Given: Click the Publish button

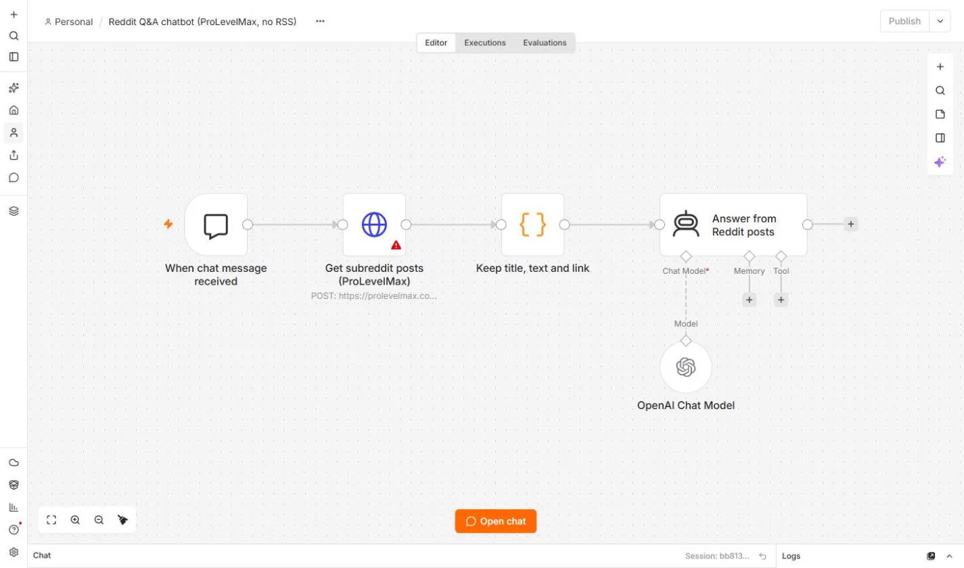Looking at the screenshot, I should coord(904,21).
